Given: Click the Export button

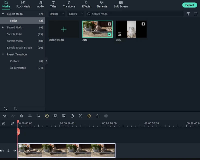Looking at the screenshot, I should [189, 5].
